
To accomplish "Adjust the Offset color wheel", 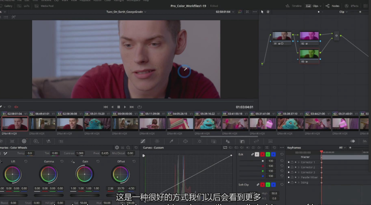I will point(120,174).
